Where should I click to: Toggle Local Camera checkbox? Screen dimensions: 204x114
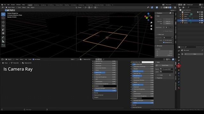[164, 28]
